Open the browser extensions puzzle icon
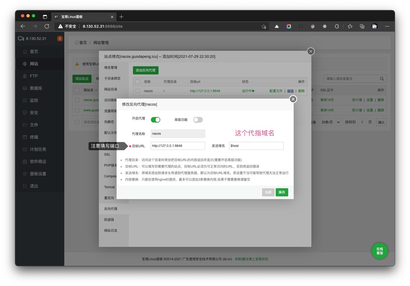Image resolution: width=410 pixels, height=286 pixels. (x=337, y=26)
